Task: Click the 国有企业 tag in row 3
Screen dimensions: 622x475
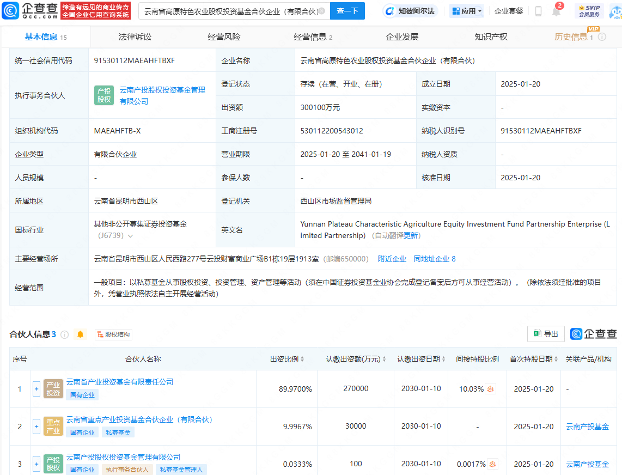Action: point(82,470)
